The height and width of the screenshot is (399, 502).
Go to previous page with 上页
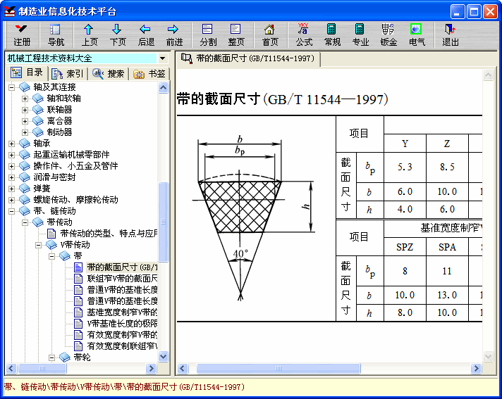point(90,34)
